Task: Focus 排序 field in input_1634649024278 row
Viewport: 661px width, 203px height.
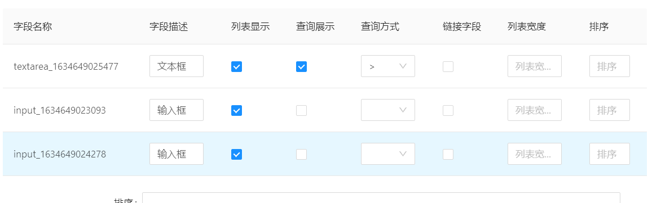Action: [x=610, y=154]
